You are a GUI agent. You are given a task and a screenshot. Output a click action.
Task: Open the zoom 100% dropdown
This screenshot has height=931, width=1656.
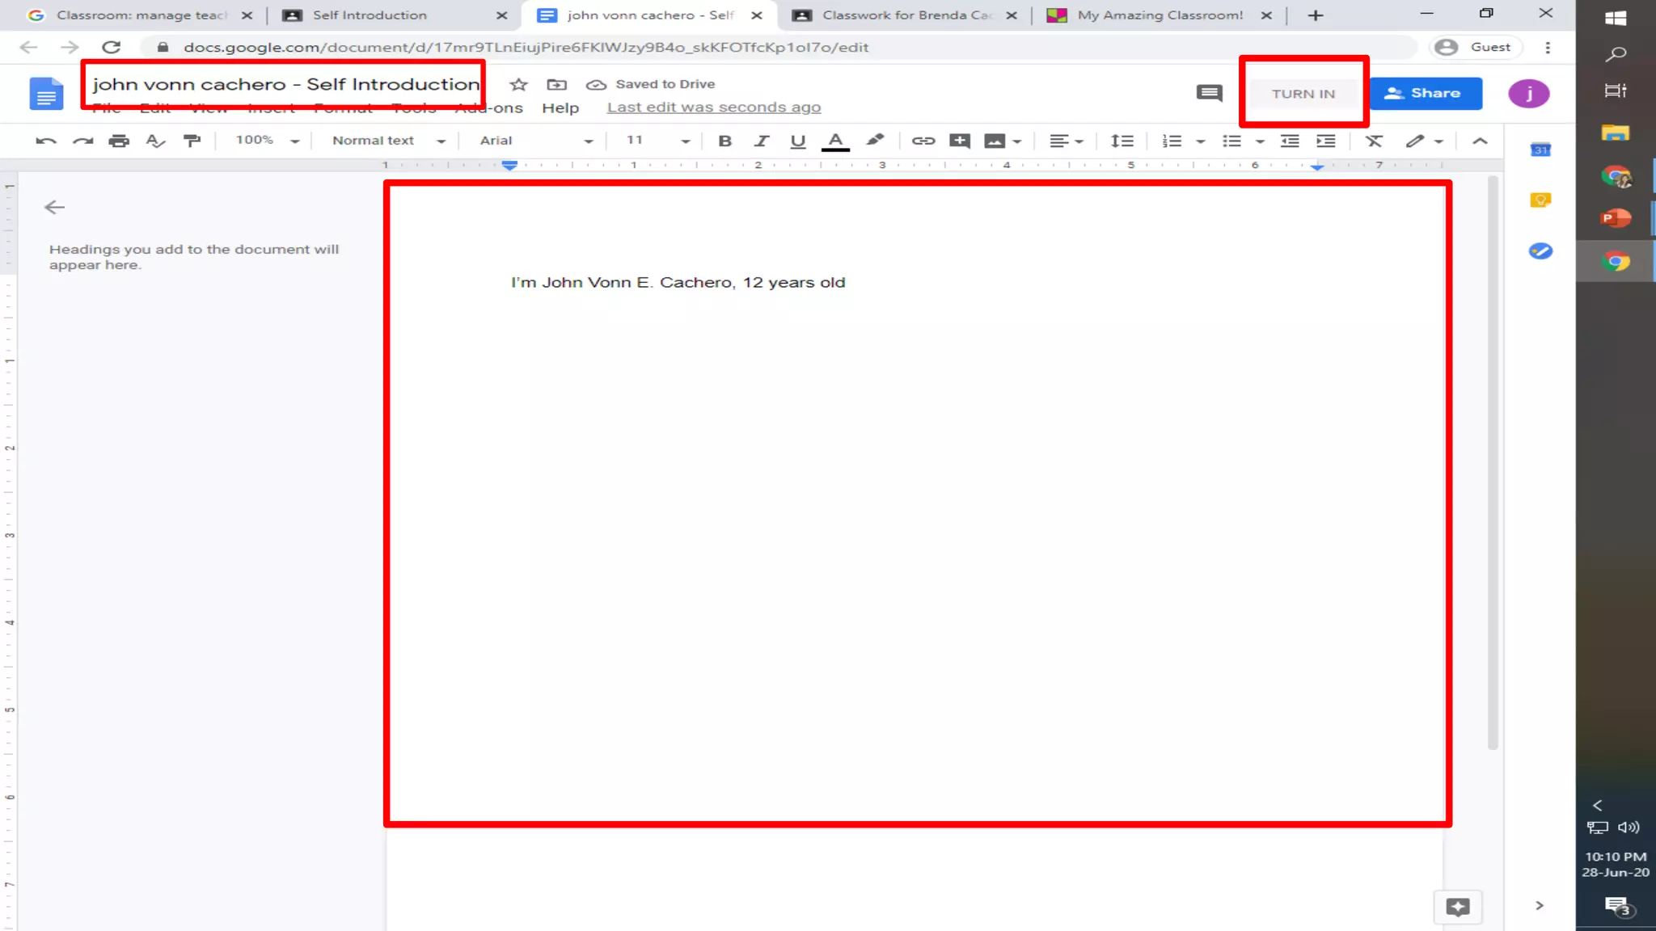tap(268, 141)
